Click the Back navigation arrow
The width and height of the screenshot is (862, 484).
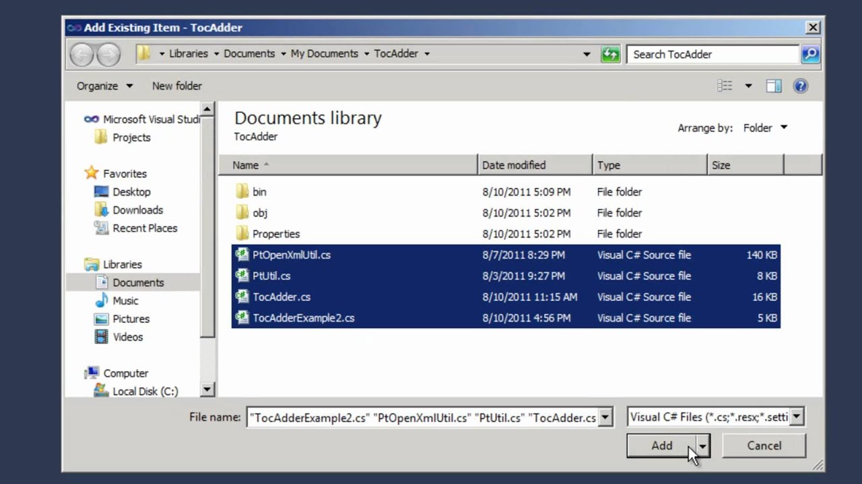(82, 54)
